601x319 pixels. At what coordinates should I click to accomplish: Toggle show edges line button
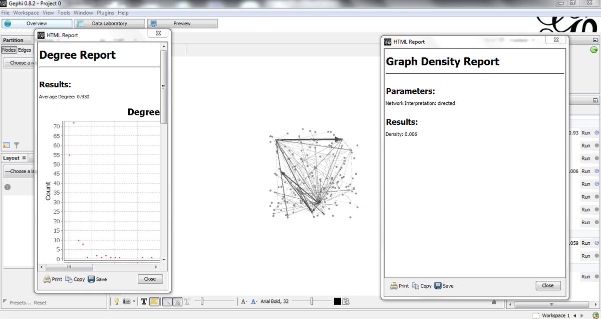167,301
